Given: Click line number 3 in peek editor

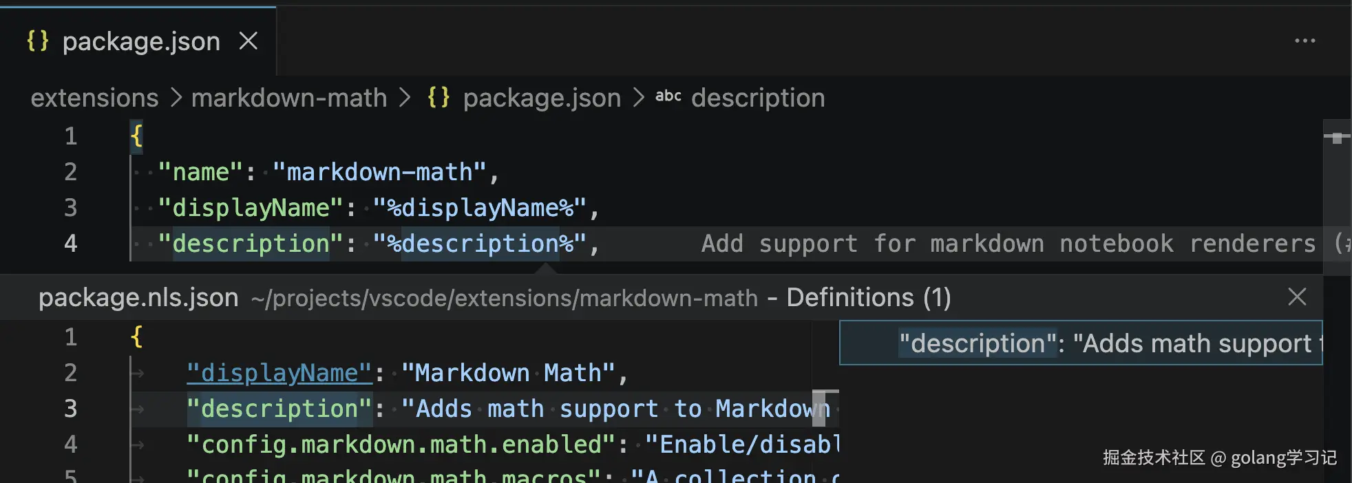Looking at the screenshot, I should (x=71, y=409).
